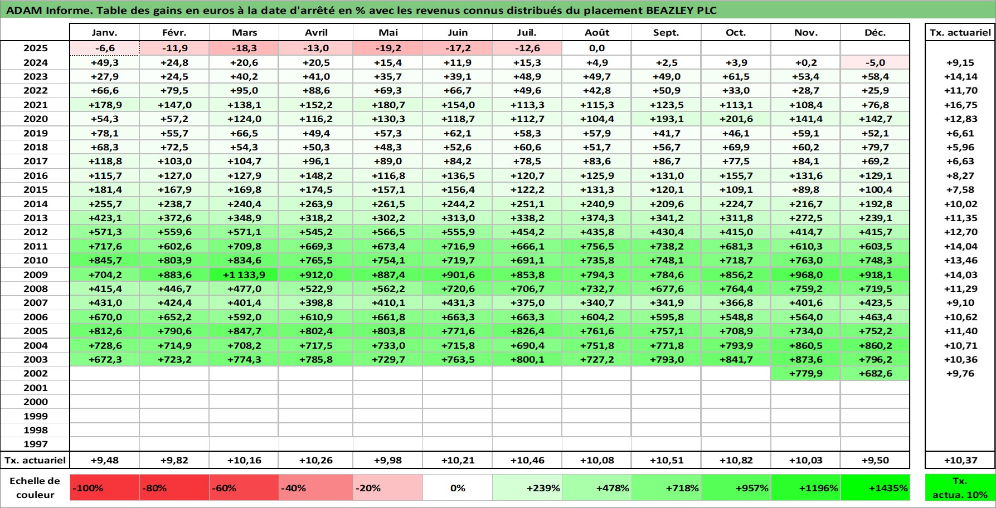Click overall actuarial rate +10,37
This screenshot has width=996, height=508.
(960, 460)
